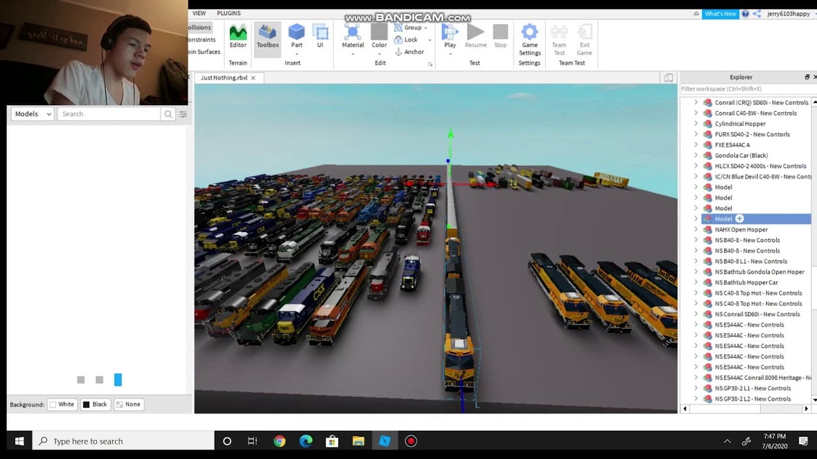The image size is (817, 459).
Task: Open Windows Task View
Action: click(253, 441)
